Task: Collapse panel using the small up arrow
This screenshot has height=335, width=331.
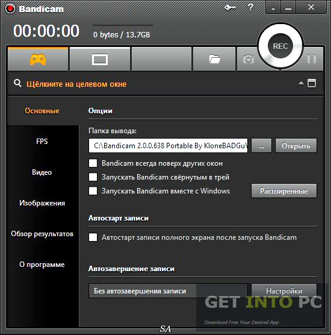Action: point(301,83)
